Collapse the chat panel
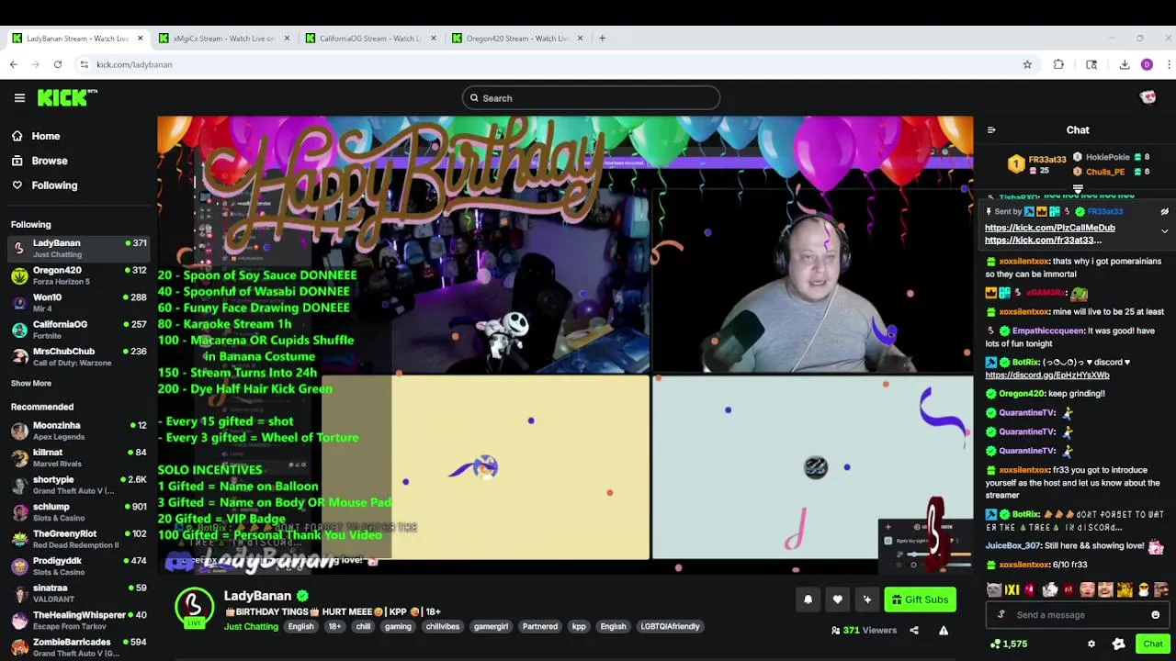The image size is (1176, 661). click(x=991, y=130)
